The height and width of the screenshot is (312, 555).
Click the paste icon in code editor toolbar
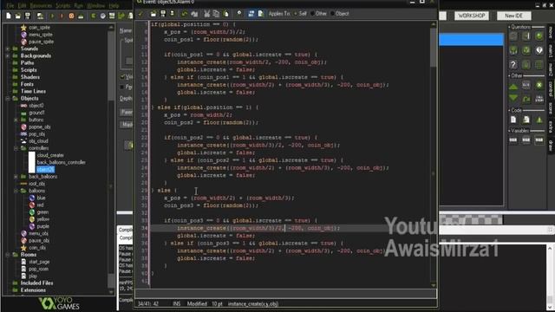pos(226,14)
